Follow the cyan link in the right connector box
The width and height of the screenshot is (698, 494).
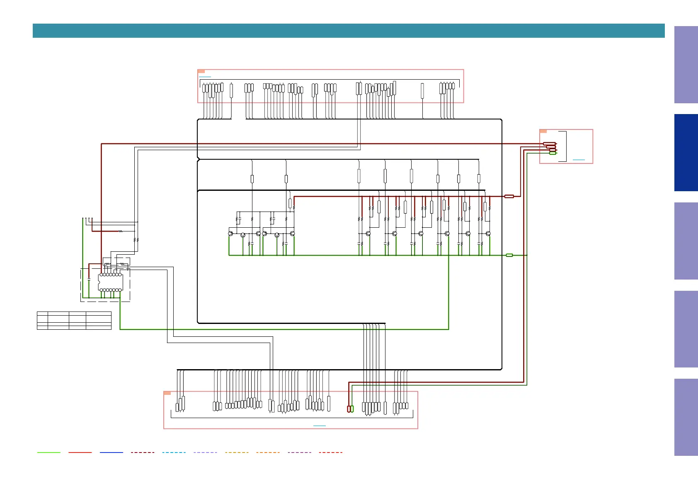pyautogui.click(x=579, y=160)
